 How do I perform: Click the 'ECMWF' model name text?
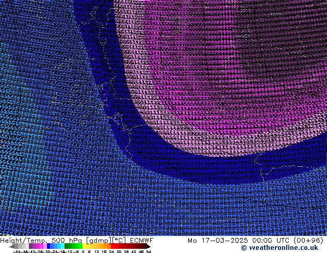(x=142, y=241)
